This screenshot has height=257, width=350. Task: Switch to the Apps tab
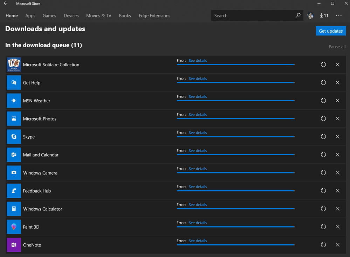[x=30, y=16]
